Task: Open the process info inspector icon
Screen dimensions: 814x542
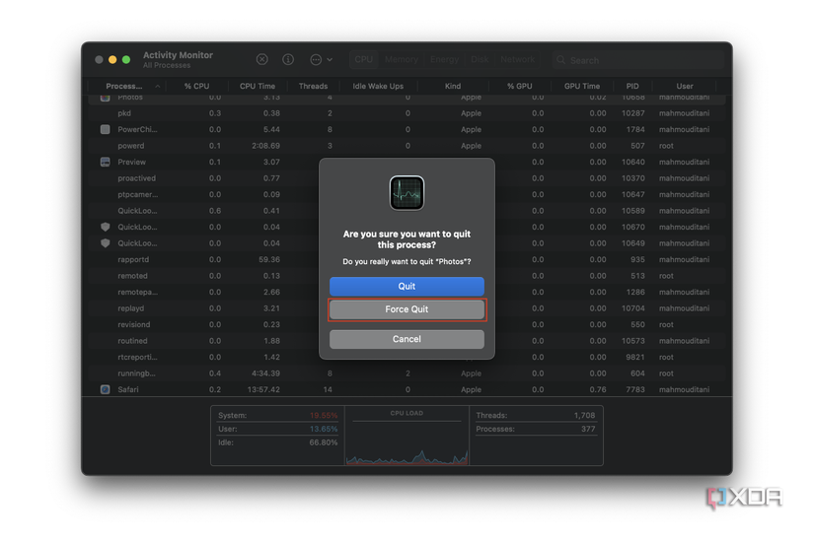Action: [x=288, y=60]
